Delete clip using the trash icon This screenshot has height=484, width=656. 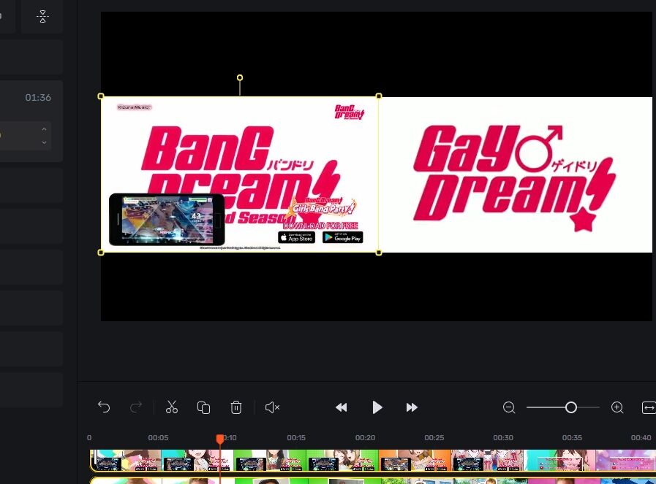[236, 407]
